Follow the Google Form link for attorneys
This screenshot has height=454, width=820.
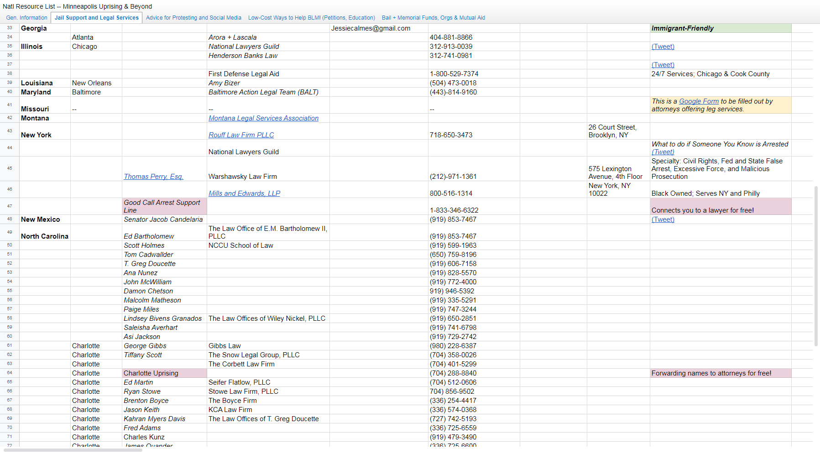(699, 101)
